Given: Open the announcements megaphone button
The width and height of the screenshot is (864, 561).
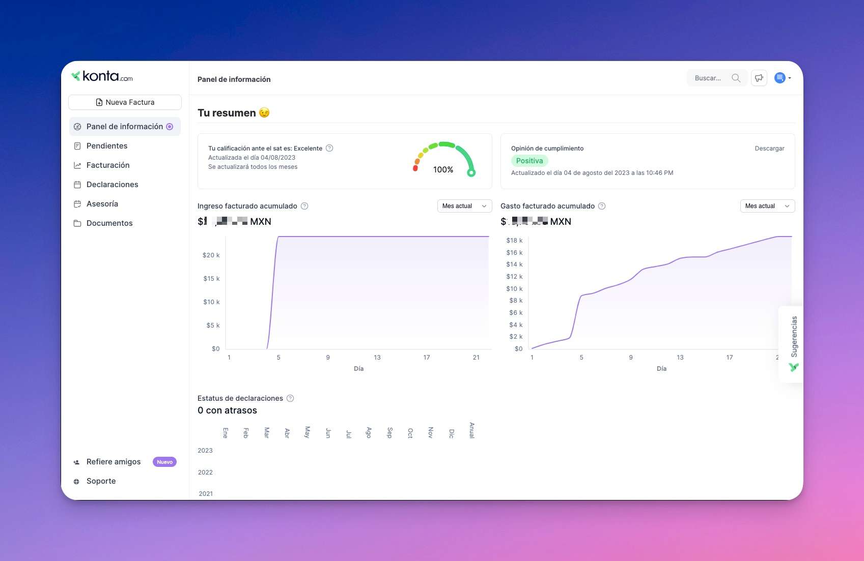Looking at the screenshot, I should (759, 78).
